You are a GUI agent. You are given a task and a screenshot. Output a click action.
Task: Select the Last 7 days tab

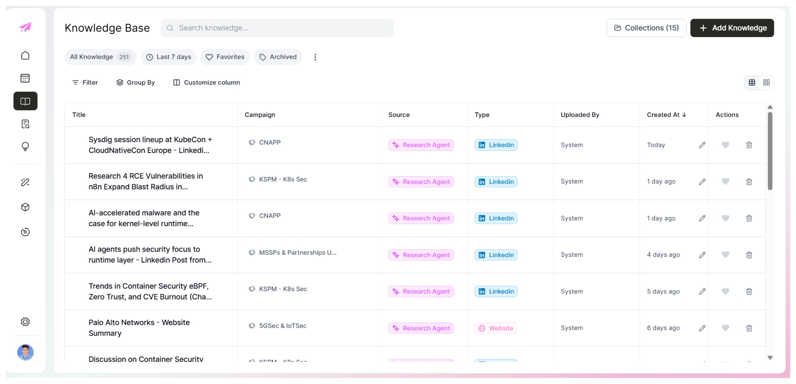(x=168, y=57)
